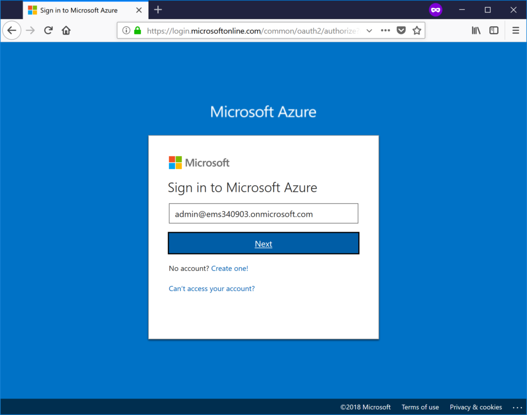
Task: Close the Sign in to Microsoft Azure tab
Action: click(x=139, y=10)
